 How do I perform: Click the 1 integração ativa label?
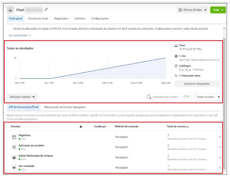190,76
